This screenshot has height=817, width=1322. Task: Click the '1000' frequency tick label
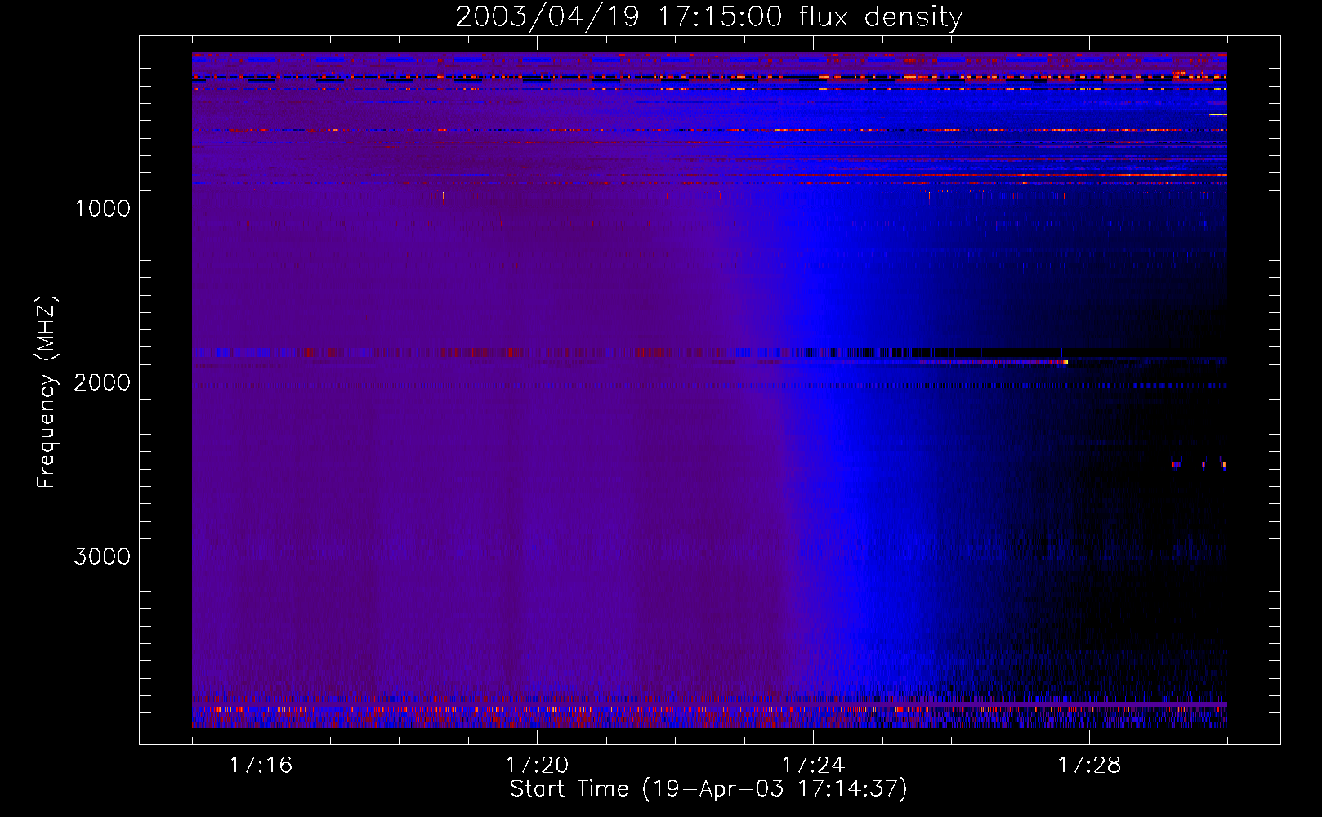[102, 208]
